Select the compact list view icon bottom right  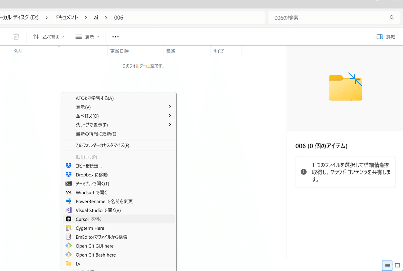click(387, 265)
